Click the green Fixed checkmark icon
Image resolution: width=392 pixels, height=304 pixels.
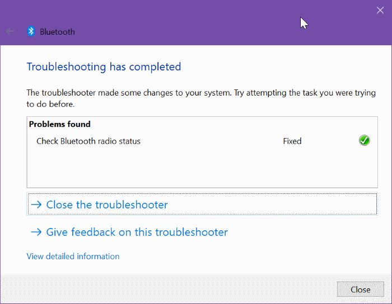click(x=364, y=140)
